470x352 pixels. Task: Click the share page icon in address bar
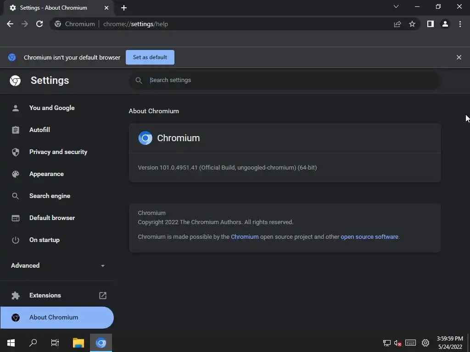click(x=397, y=24)
